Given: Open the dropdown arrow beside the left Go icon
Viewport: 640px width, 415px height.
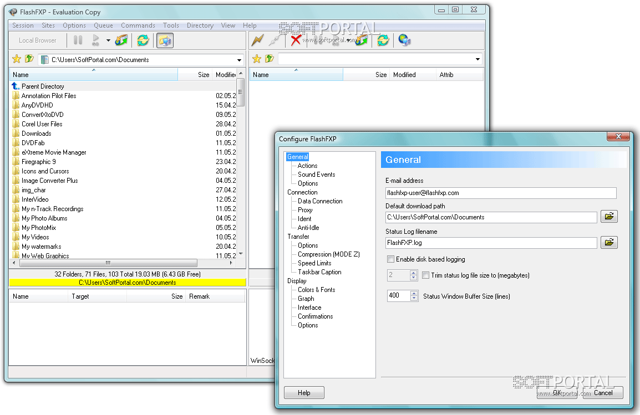Looking at the screenshot, I should 108,40.
